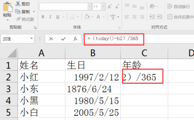
Task: Click cell with 小白
Action: [41, 112]
